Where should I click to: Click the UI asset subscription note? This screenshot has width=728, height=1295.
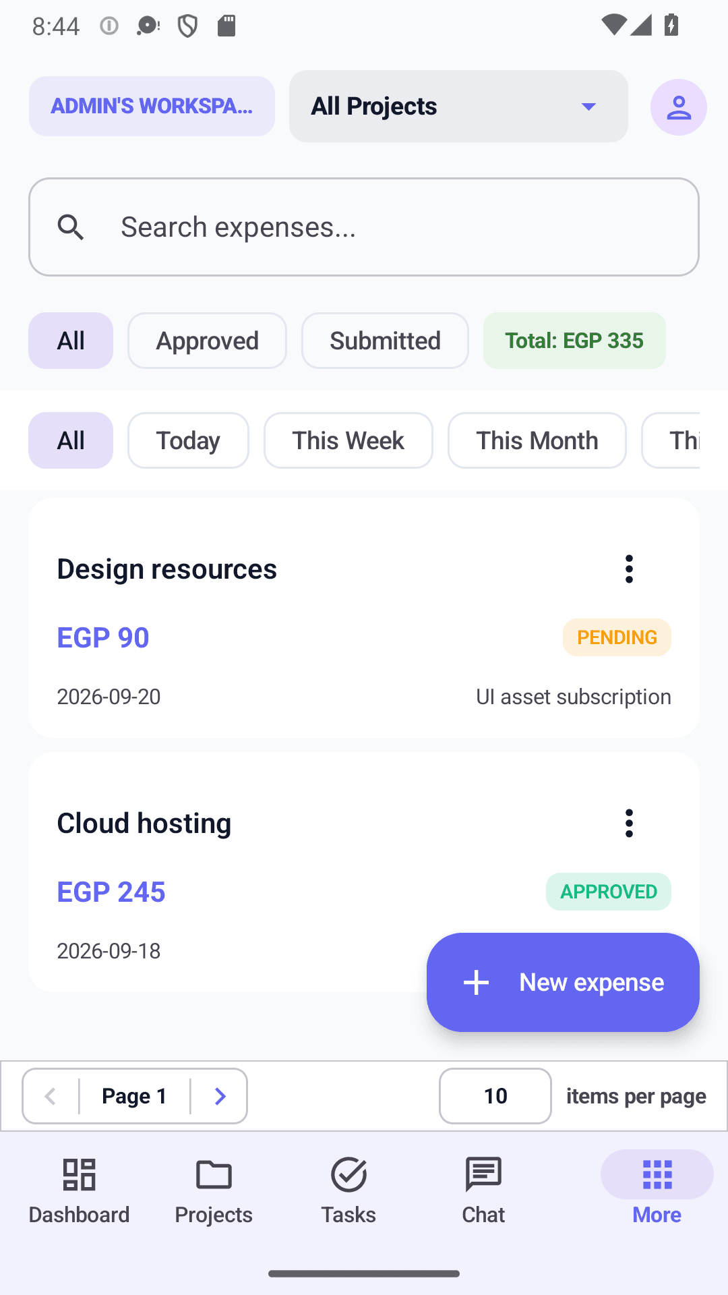[x=574, y=697]
